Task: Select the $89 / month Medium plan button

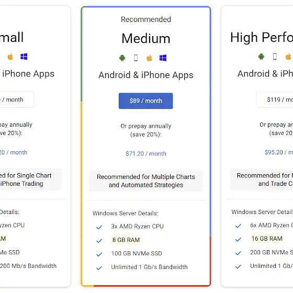Action: 146,101
